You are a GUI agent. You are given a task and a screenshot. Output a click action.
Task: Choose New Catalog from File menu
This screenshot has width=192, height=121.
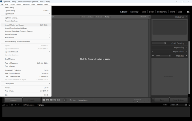click(x=26, y=7)
